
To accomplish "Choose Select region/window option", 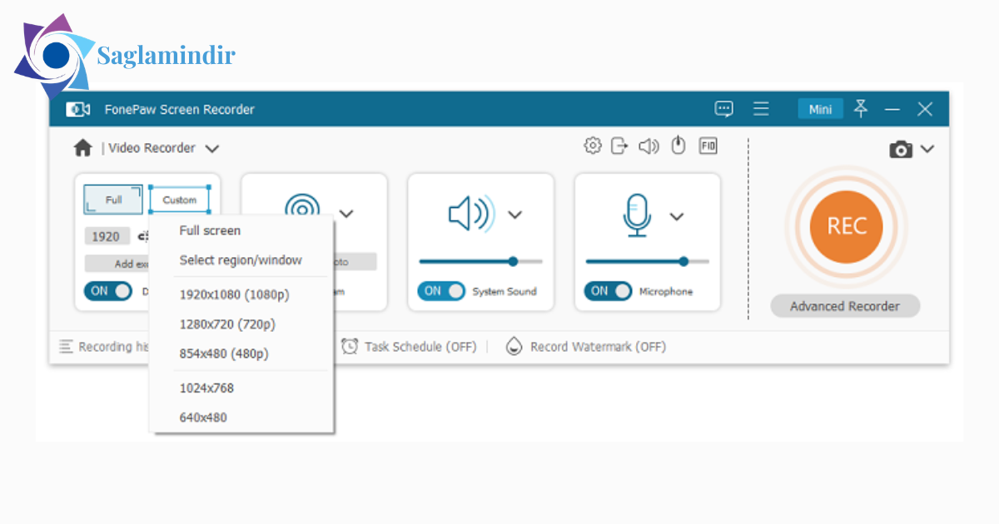I will (x=241, y=260).
